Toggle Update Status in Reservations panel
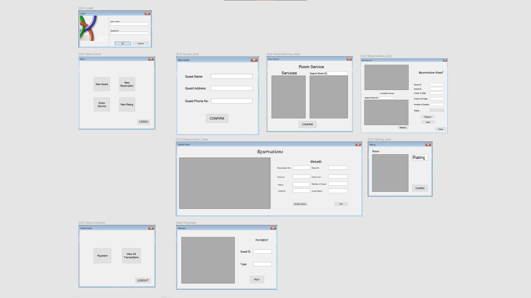The image size is (531, 298). pos(300,204)
